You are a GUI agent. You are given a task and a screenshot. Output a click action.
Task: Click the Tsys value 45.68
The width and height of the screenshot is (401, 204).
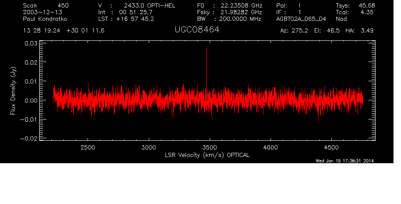[x=366, y=5]
